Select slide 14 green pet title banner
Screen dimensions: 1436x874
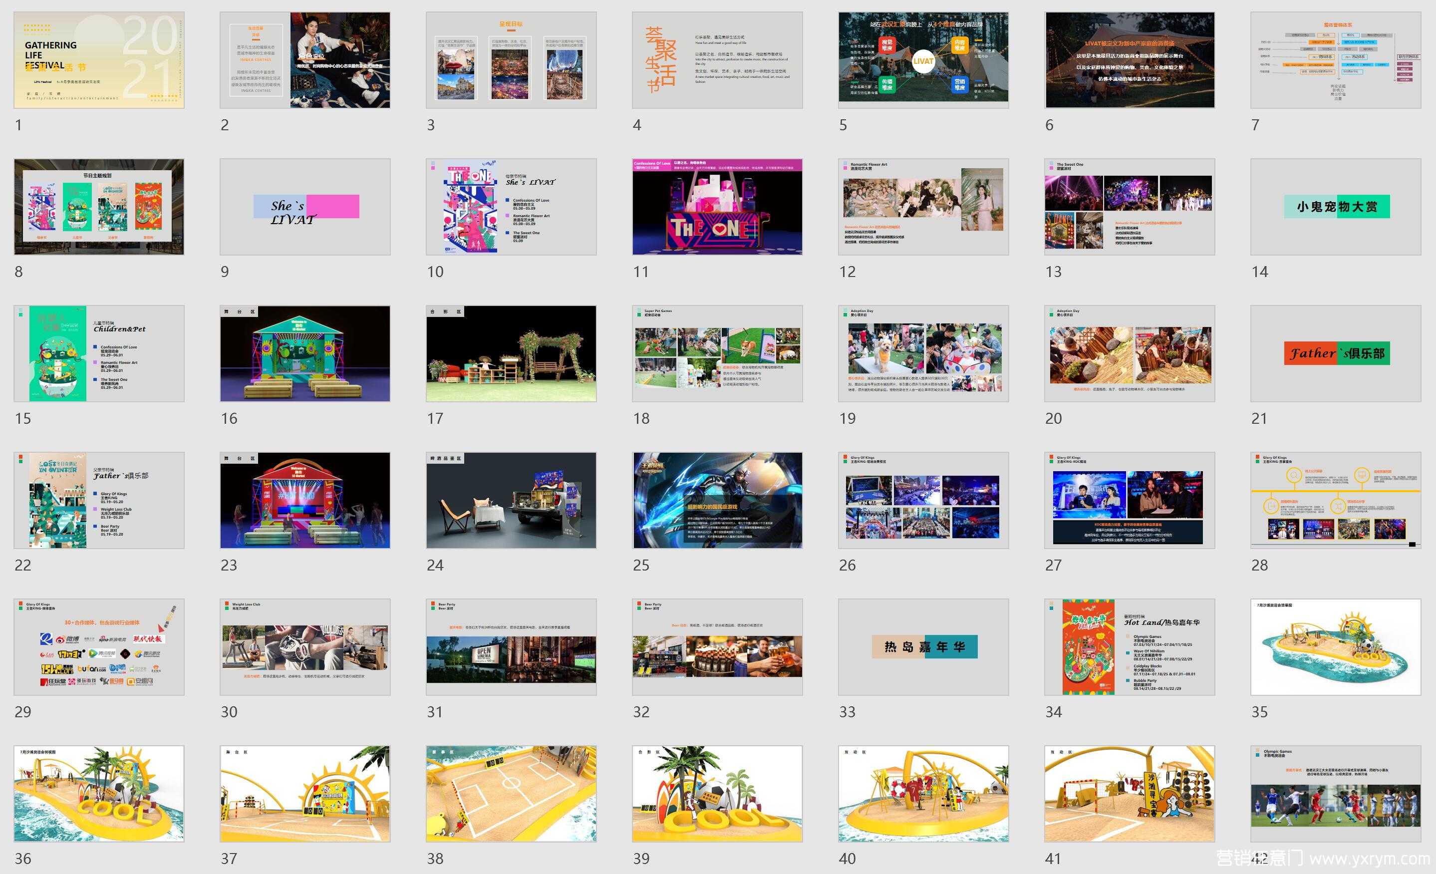click(1336, 207)
